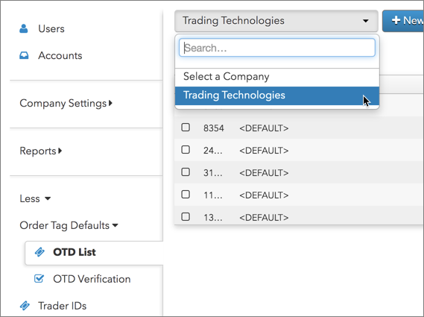Image resolution: width=424 pixels, height=317 pixels.
Task: Expand the Reports section
Action: 41,151
